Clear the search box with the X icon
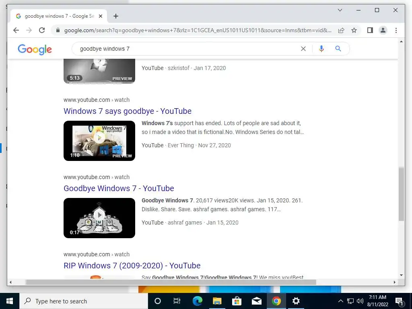The image size is (412, 309). (303, 49)
